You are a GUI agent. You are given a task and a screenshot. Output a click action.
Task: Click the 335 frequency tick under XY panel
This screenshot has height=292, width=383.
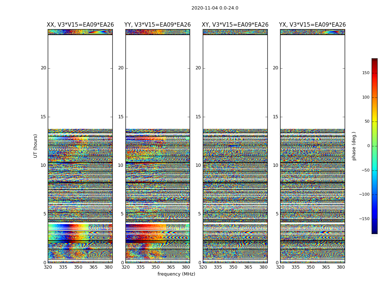pyautogui.click(x=218, y=267)
